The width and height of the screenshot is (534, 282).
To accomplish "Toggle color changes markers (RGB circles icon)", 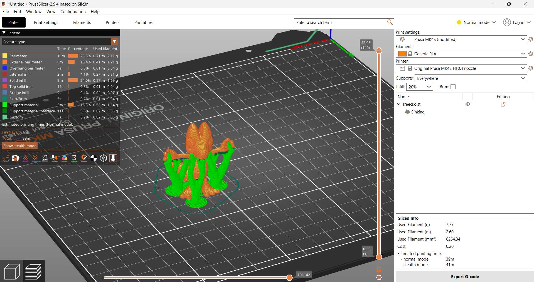I will click(x=64, y=158).
